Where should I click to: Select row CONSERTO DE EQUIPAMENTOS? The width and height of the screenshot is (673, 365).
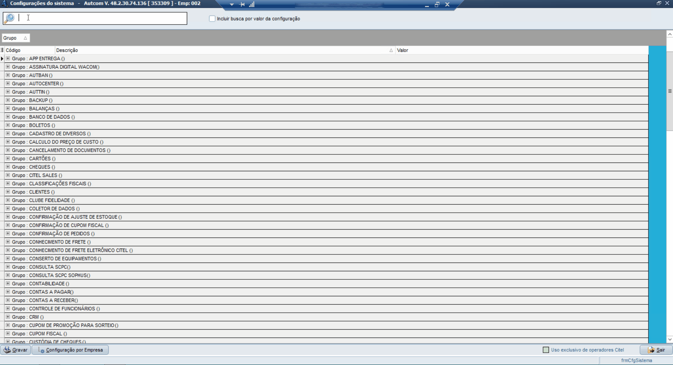click(327, 259)
